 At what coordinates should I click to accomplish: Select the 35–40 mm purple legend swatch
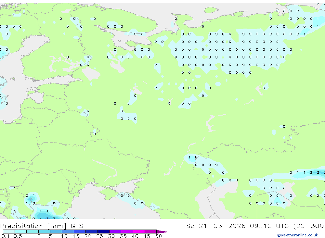click(x=127, y=232)
